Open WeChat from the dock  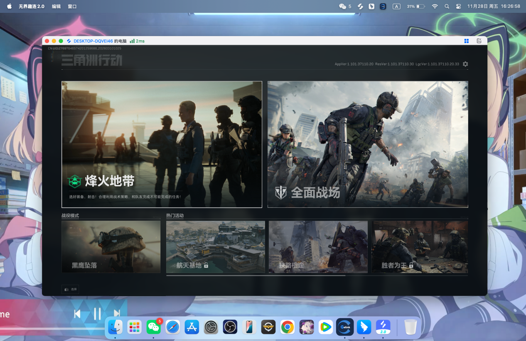(154, 327)
